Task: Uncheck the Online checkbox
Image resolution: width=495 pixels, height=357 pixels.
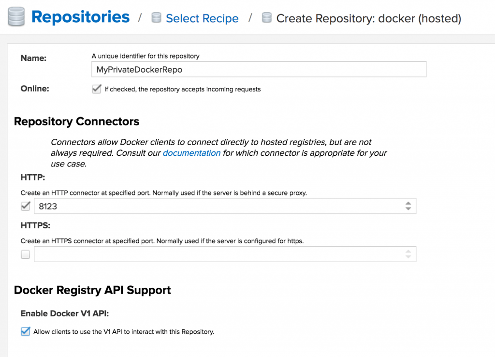Action: pyautogui.click(x=97, y=89)
